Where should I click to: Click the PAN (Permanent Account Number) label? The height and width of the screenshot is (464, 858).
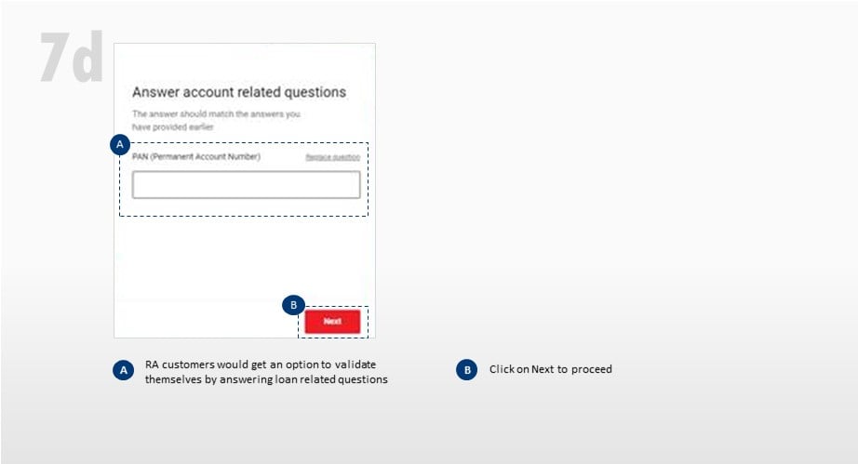[x=196, y=157]
